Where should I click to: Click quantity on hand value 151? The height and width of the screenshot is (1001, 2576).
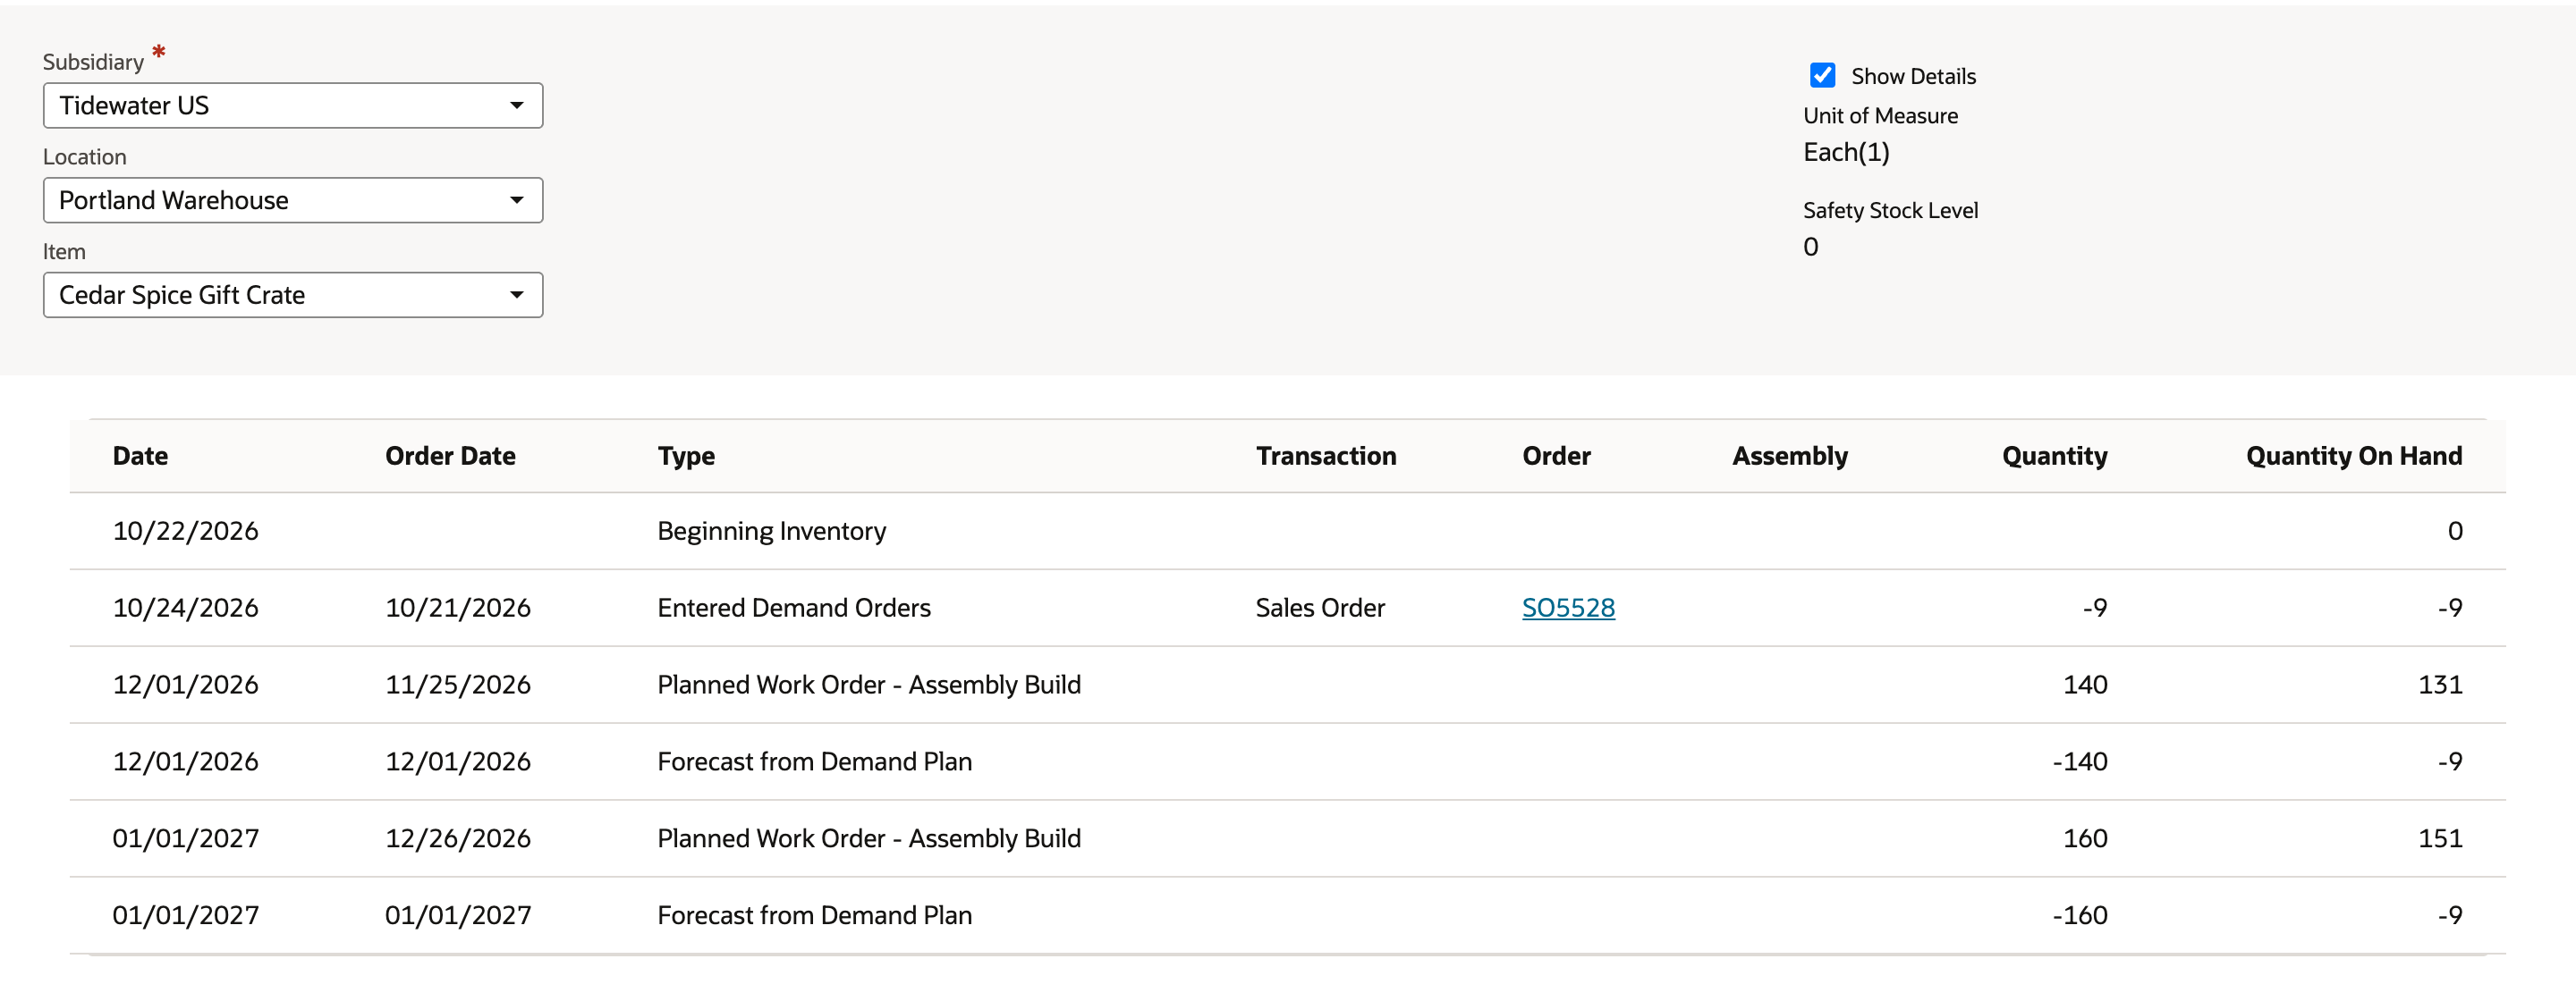[2440, 838]
